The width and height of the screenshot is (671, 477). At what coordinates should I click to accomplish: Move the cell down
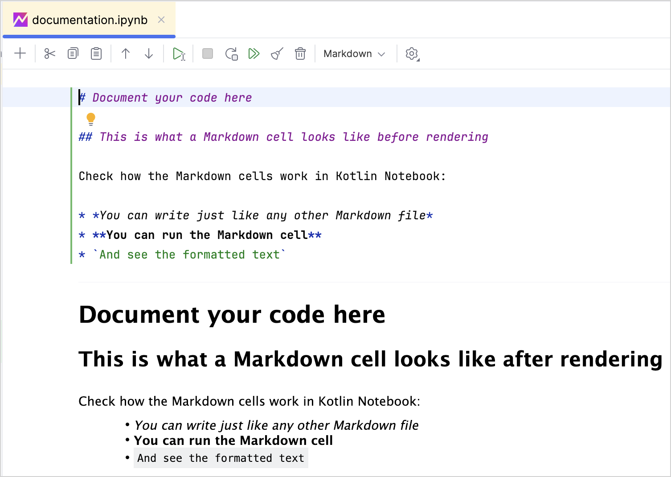[148, 53]
